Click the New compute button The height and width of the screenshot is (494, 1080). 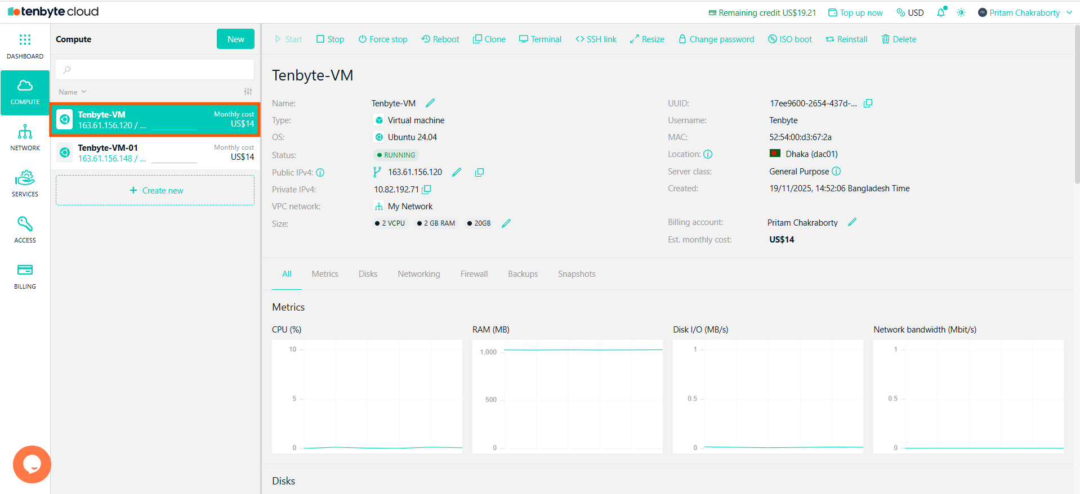(235, 39)
